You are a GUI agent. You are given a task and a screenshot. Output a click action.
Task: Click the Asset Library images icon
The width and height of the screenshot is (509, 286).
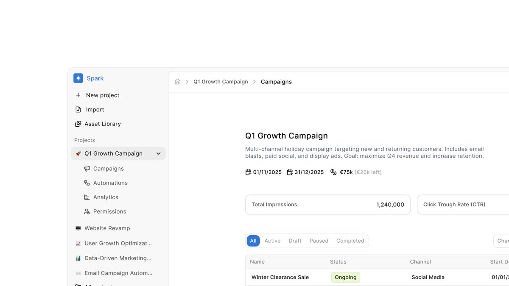(78, 124)
